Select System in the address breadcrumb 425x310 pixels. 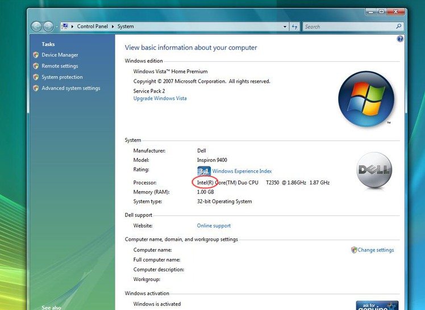point(126,27)
